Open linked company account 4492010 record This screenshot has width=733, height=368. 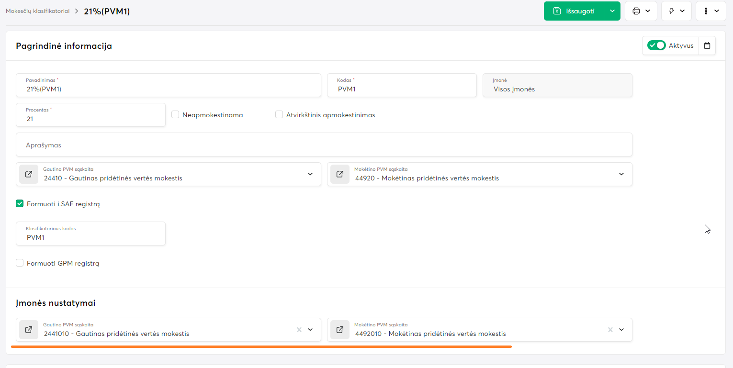click(340, 330)
